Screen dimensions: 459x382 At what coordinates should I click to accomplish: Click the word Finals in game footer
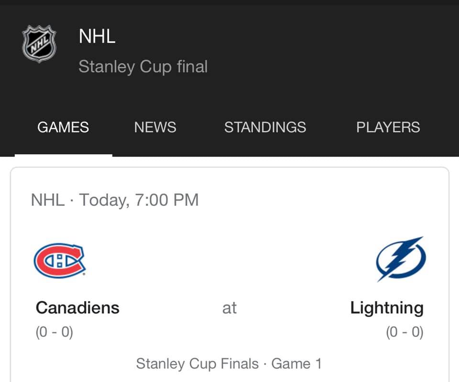coord(240,363)
